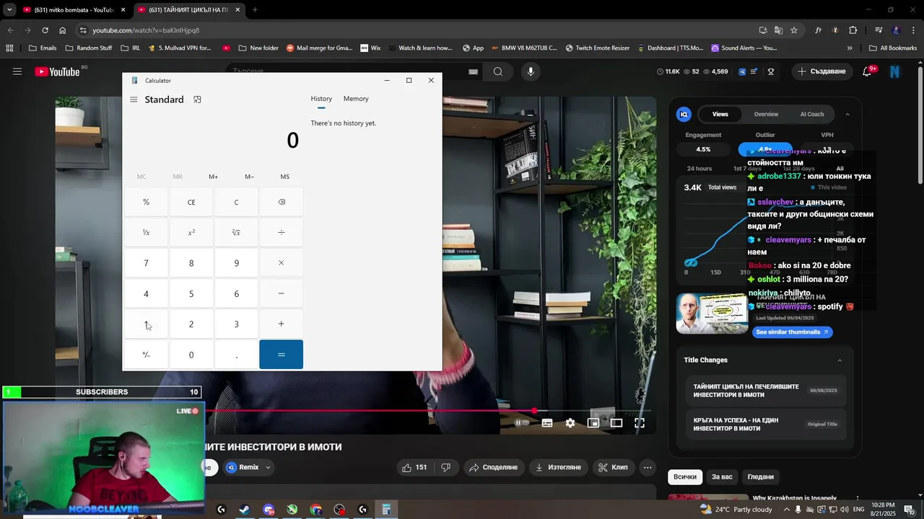
Task: Click the blue equals key
Action: pyautogui.click(x=281, y=355)
